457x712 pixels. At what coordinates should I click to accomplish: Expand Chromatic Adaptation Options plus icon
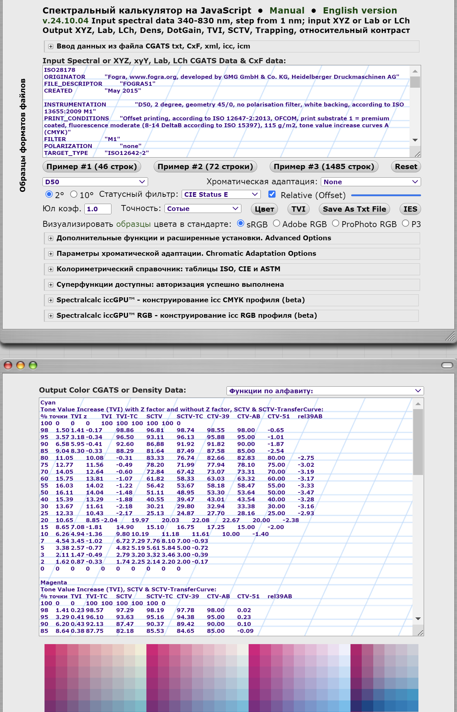[50, 254]
